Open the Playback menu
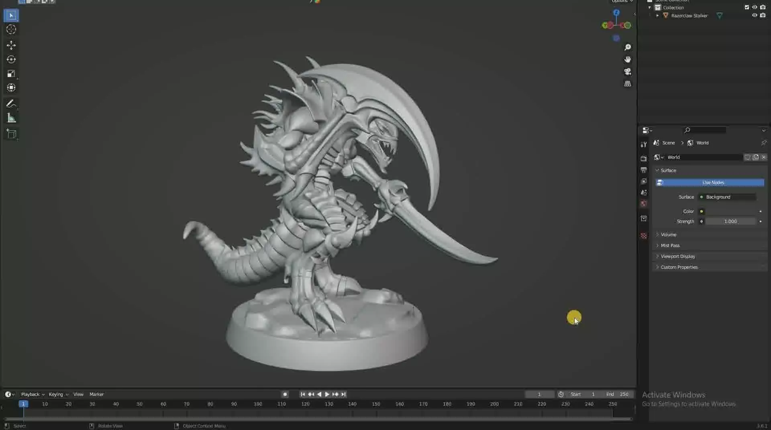The height and width of the screenshot is (430, 771). click(33, 394)
